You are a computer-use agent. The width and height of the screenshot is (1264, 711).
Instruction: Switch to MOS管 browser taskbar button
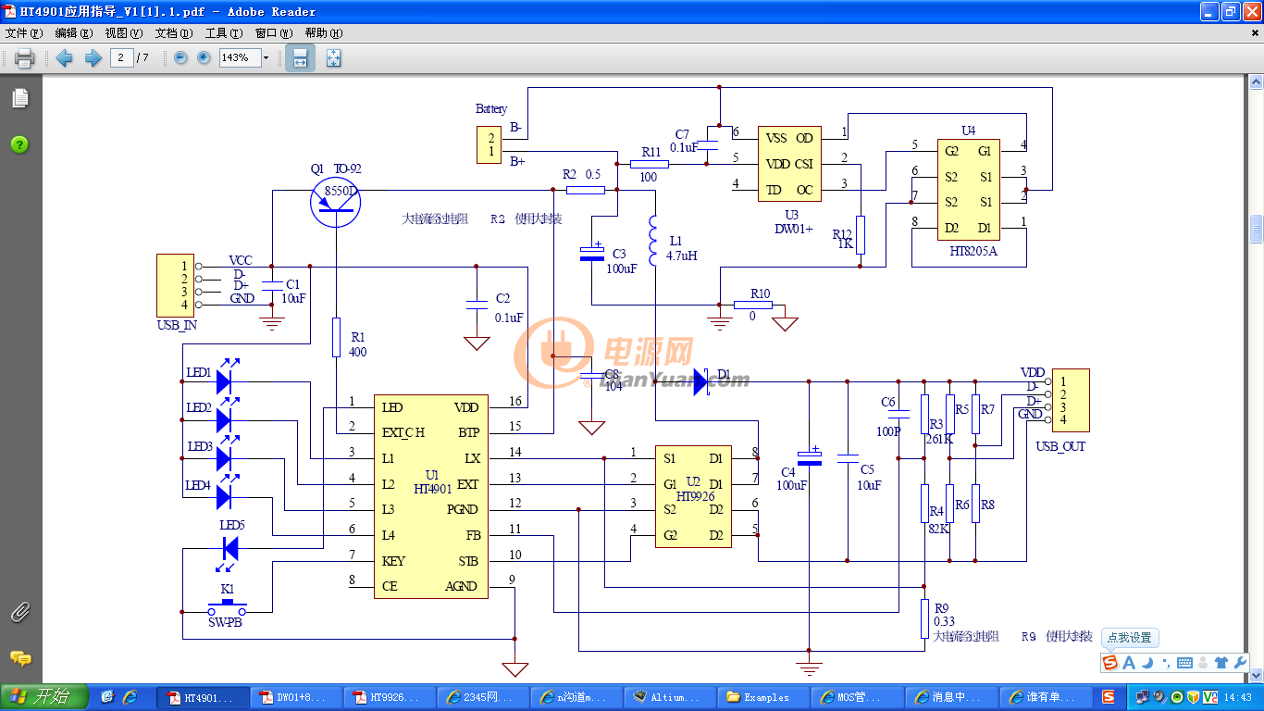[x=858, y=697]
